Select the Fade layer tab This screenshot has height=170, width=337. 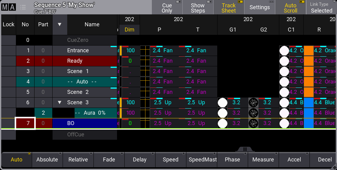(x=109, y=159)
